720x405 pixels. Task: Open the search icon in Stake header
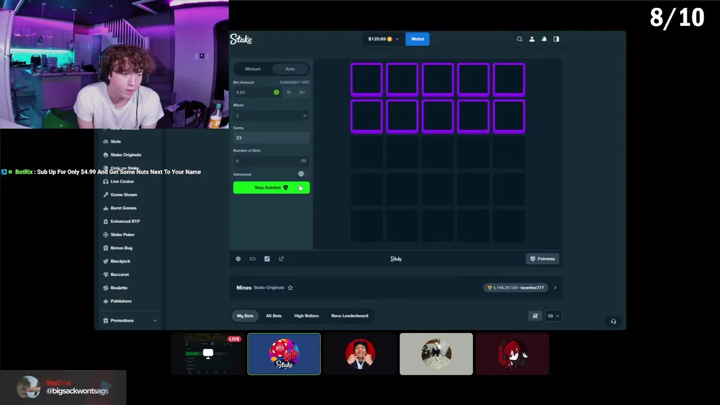pos(520,39)
